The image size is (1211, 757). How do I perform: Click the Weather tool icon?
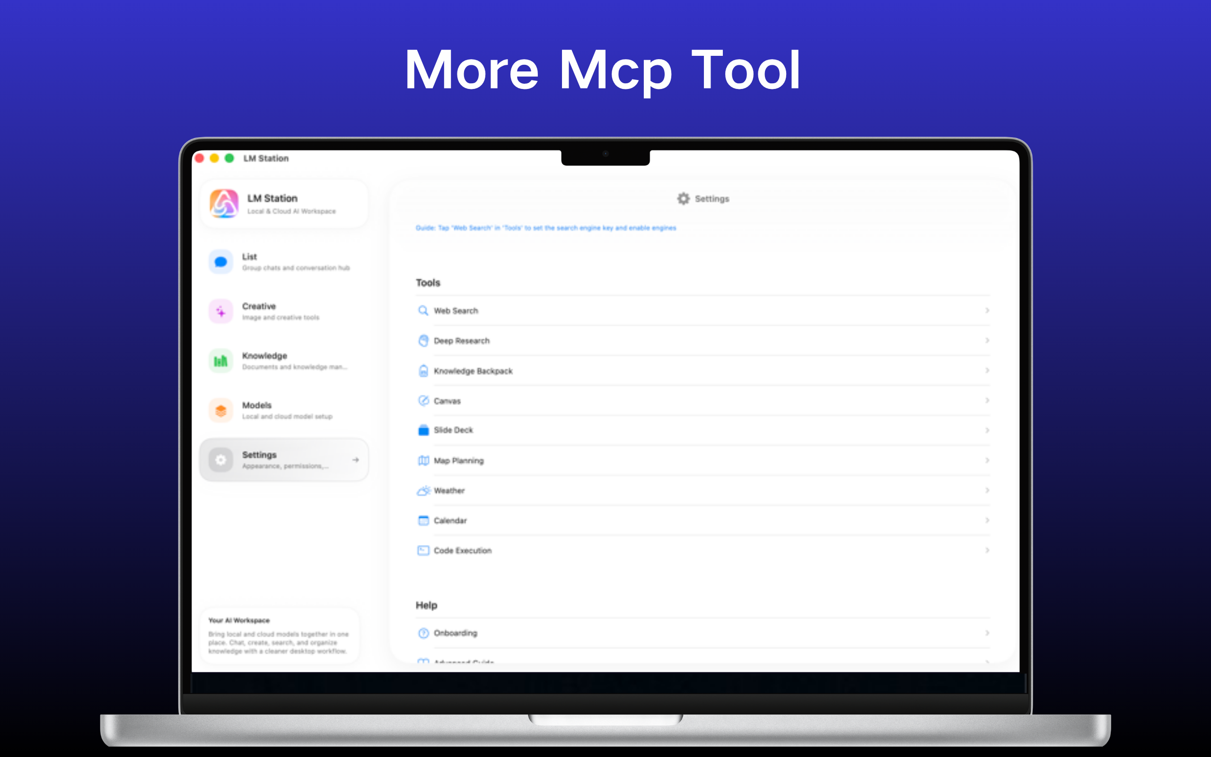(x=423, y=491)
